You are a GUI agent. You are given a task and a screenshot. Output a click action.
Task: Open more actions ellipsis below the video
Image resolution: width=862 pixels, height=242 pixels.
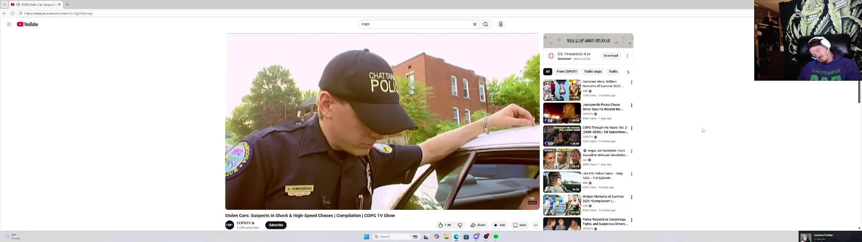click(x=535, y=225)
